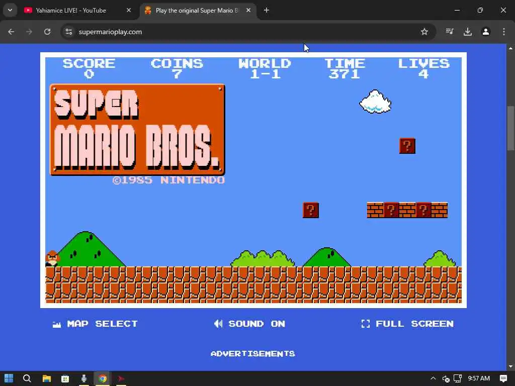Switch the game to FULL SCREEN
This screenshot has height=386, width=515.
tap(407, 324)
